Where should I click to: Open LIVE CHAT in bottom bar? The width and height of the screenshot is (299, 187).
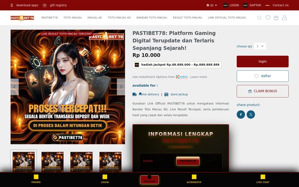(x=263, y=179)
